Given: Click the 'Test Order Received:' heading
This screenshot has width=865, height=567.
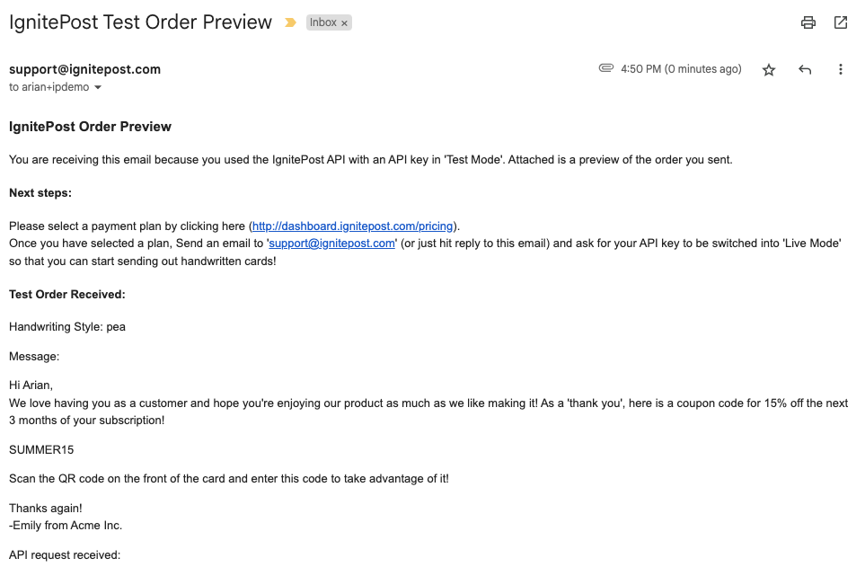Looking at the screenshot, I should point(67,294).
